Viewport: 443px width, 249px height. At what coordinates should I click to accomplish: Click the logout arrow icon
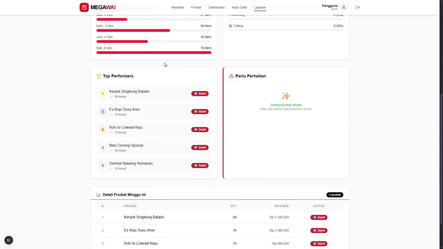tap(358, 8)
